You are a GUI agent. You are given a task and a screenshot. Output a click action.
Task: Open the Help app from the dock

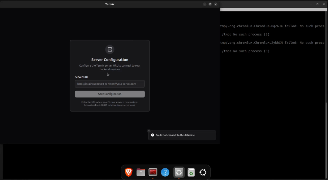click(165, 172)
